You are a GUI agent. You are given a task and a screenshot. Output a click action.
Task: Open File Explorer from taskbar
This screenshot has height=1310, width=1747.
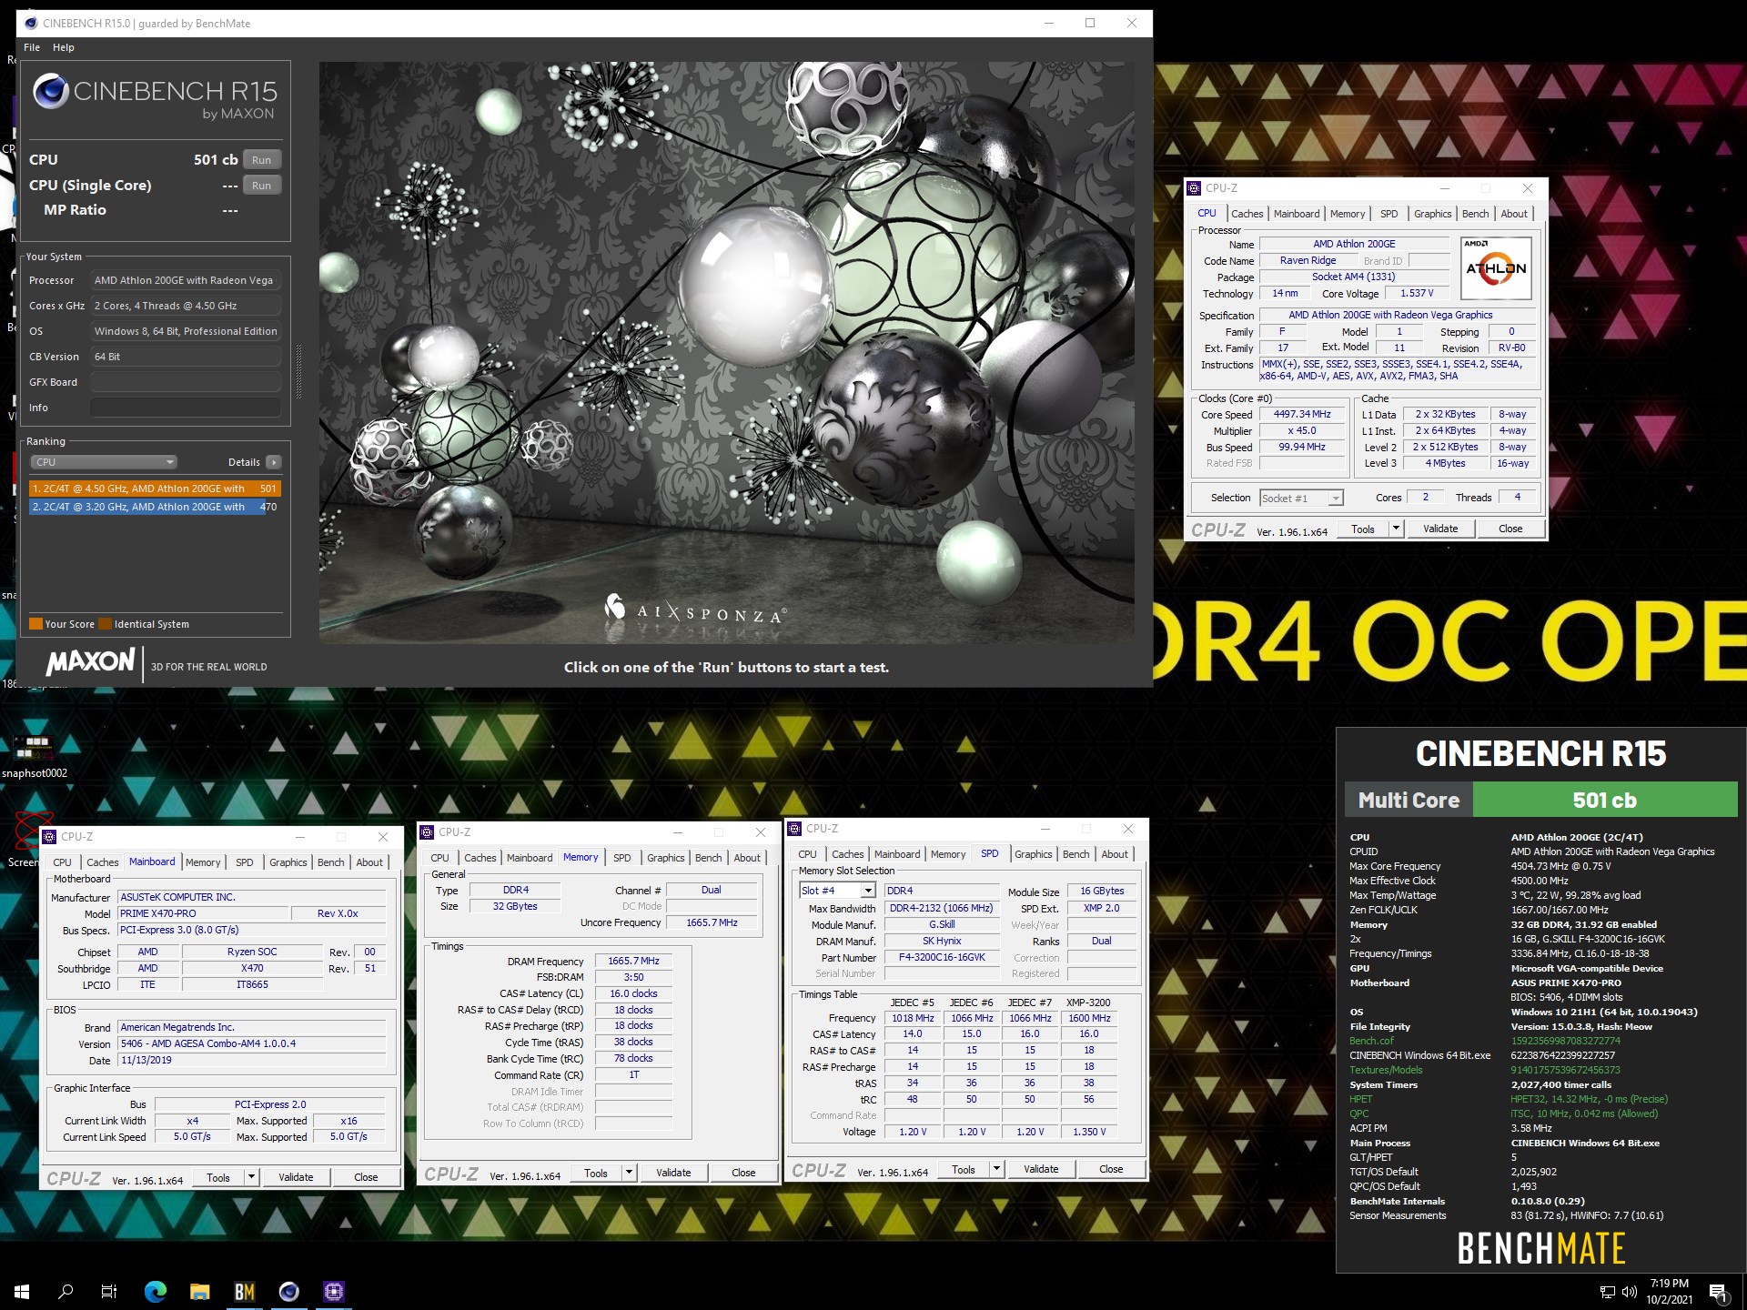(x=200, y=1291)
